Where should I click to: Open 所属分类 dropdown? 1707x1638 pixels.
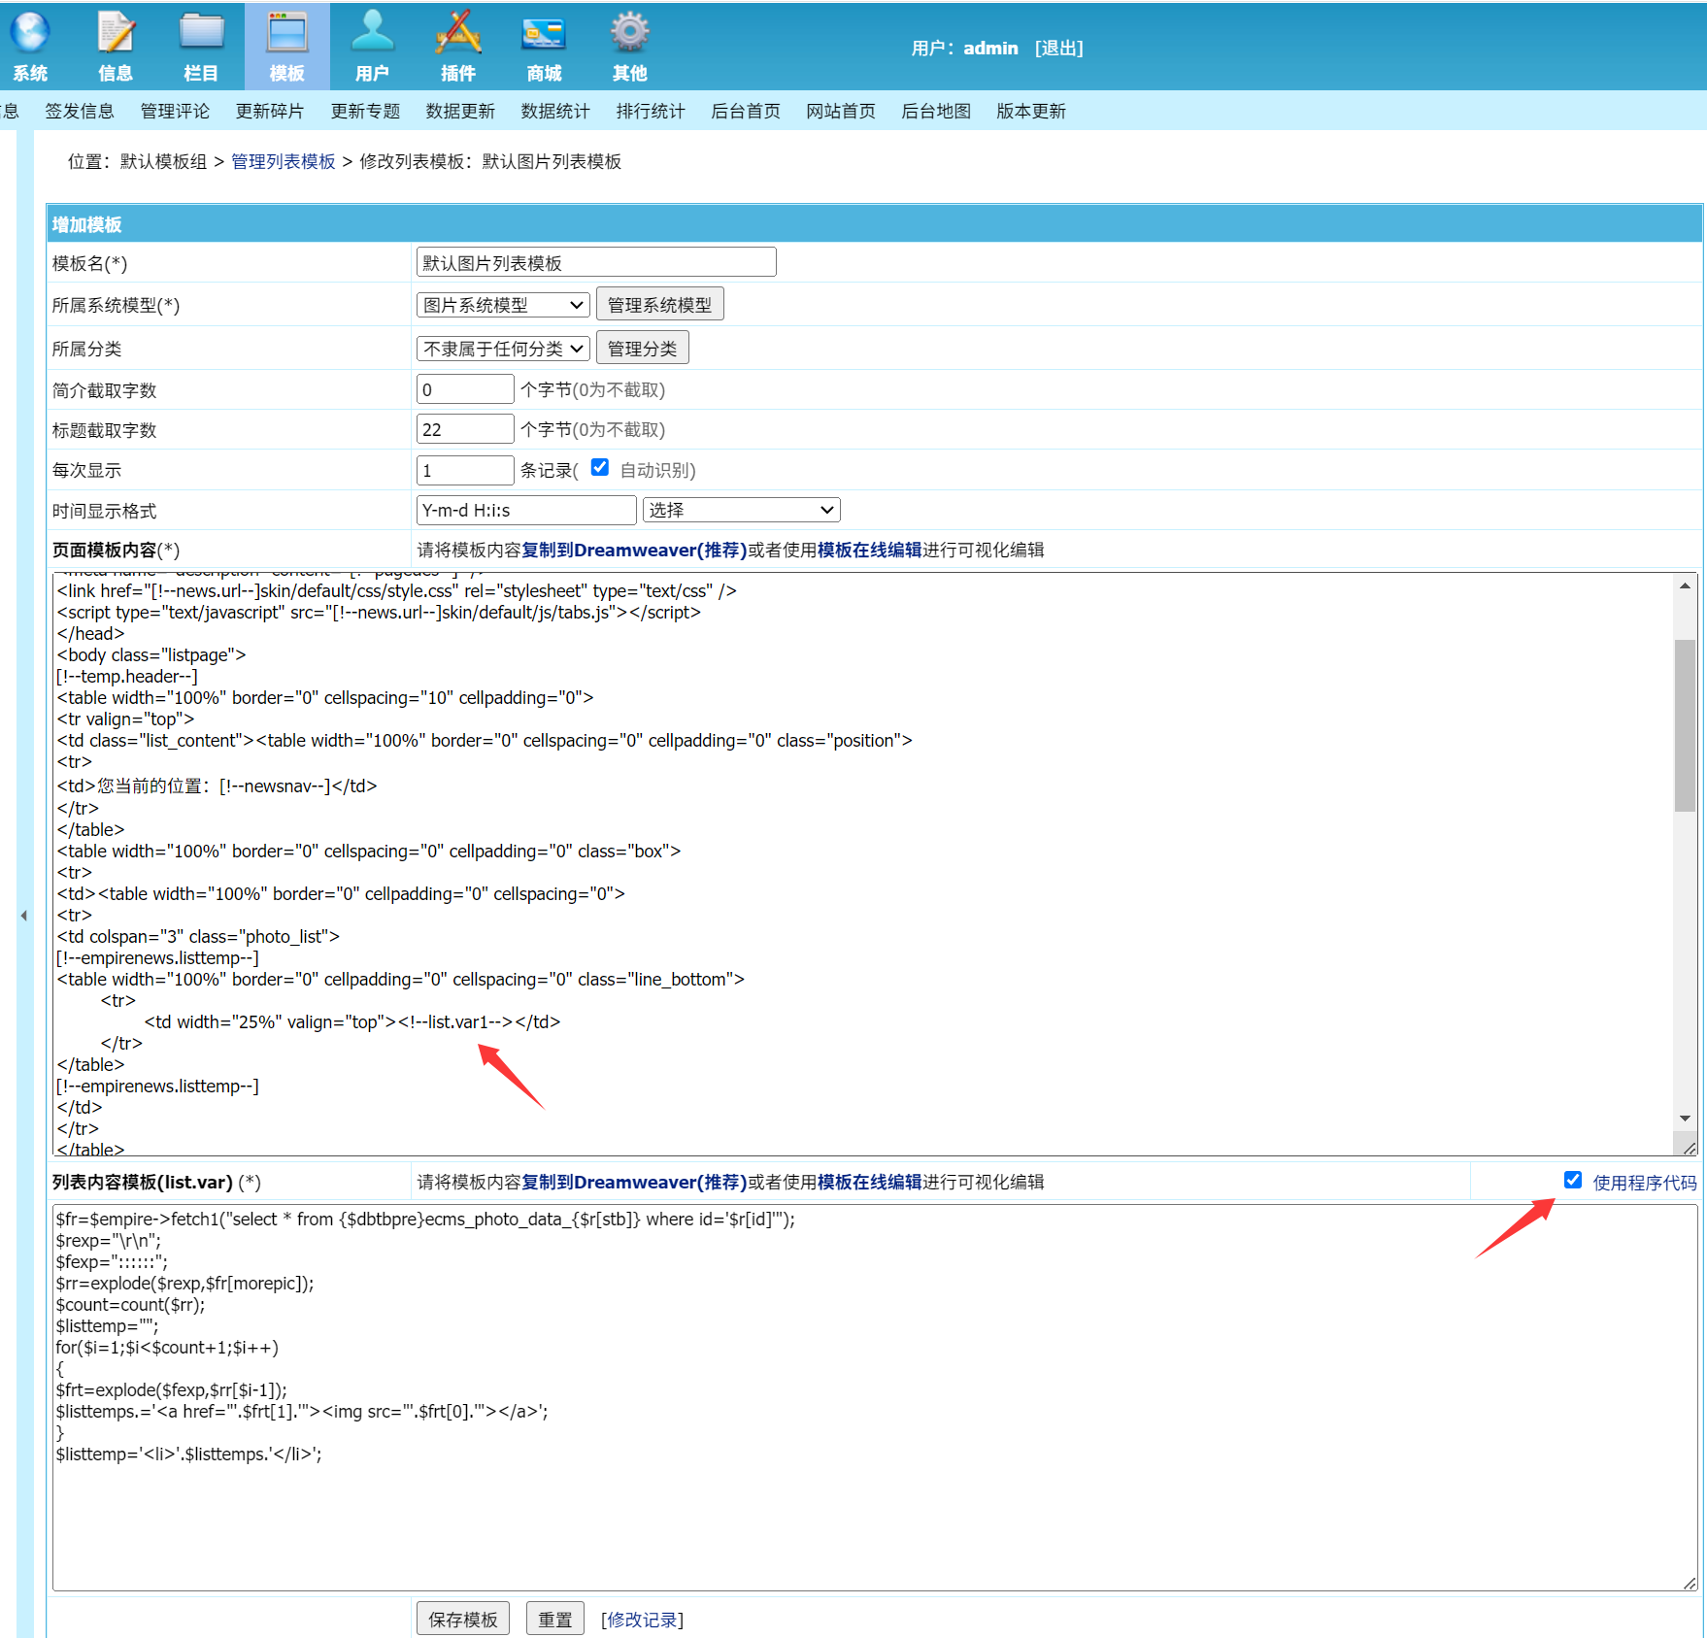(x=503, y=349)
